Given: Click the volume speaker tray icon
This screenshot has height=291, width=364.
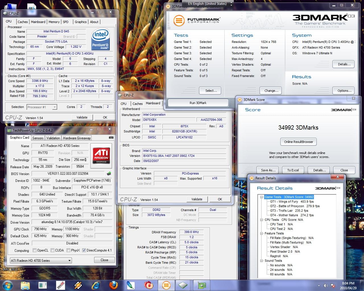Looking at the screenshot, I should pyautogui.click(x=326, y=286).
